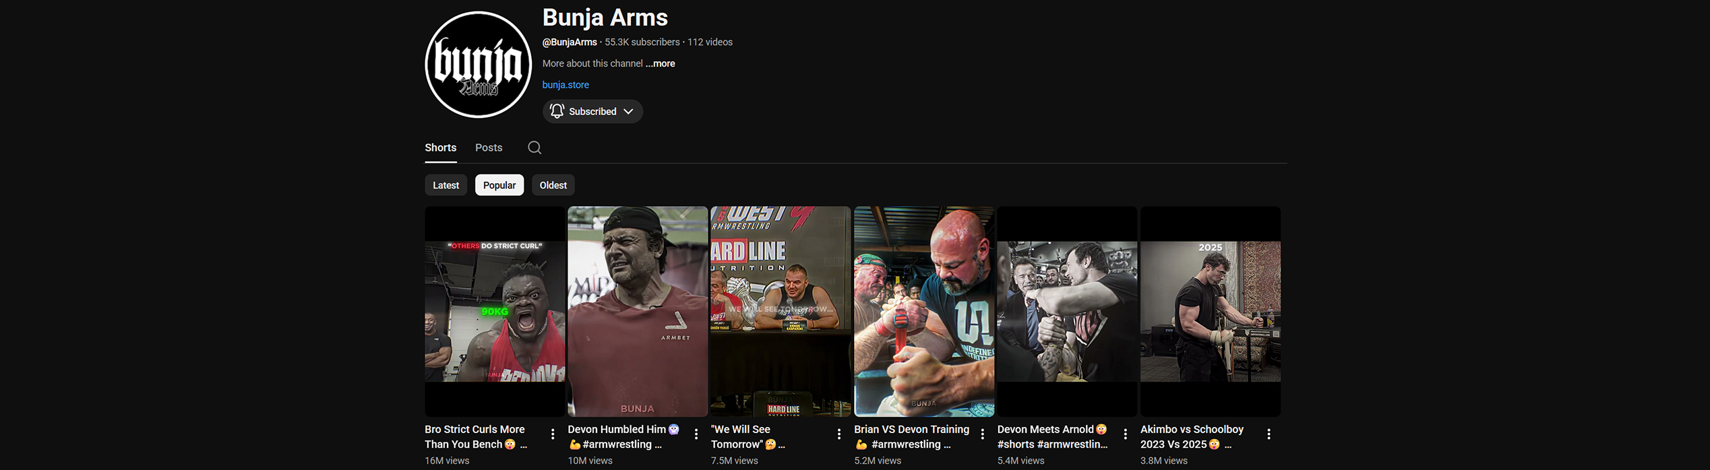Open more options for Devon Meets Arnold short
Screen dimensions: 1710x470
click(x=1125, y=434)
